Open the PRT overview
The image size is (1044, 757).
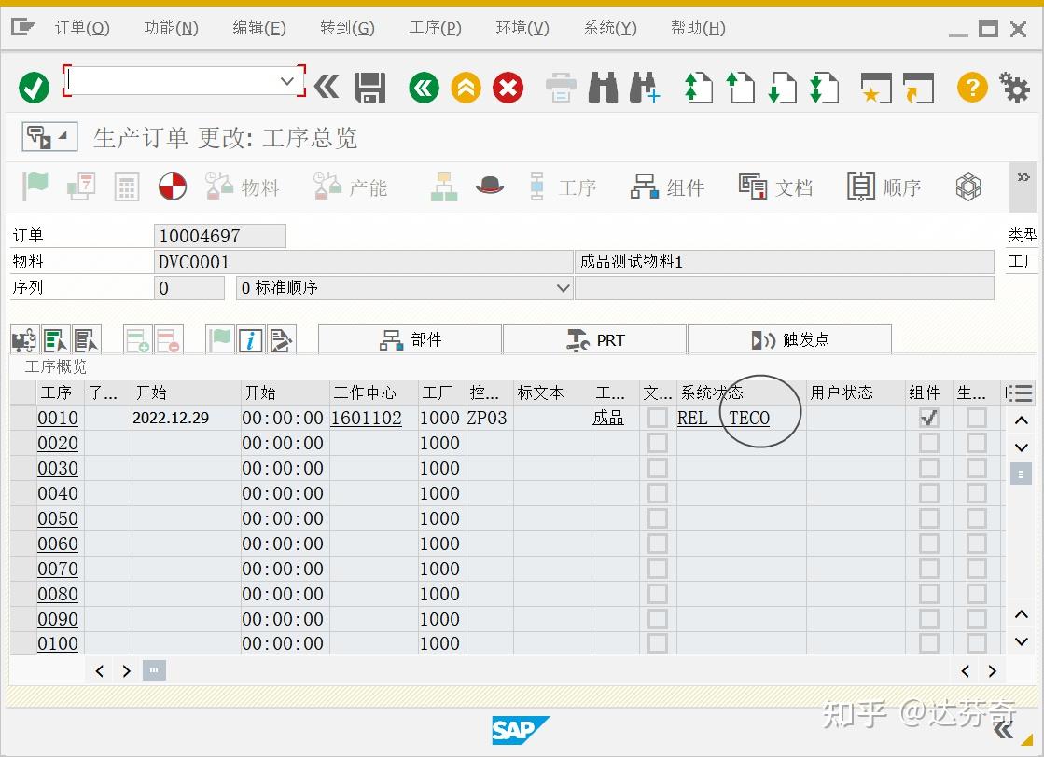tap(594, 339)
